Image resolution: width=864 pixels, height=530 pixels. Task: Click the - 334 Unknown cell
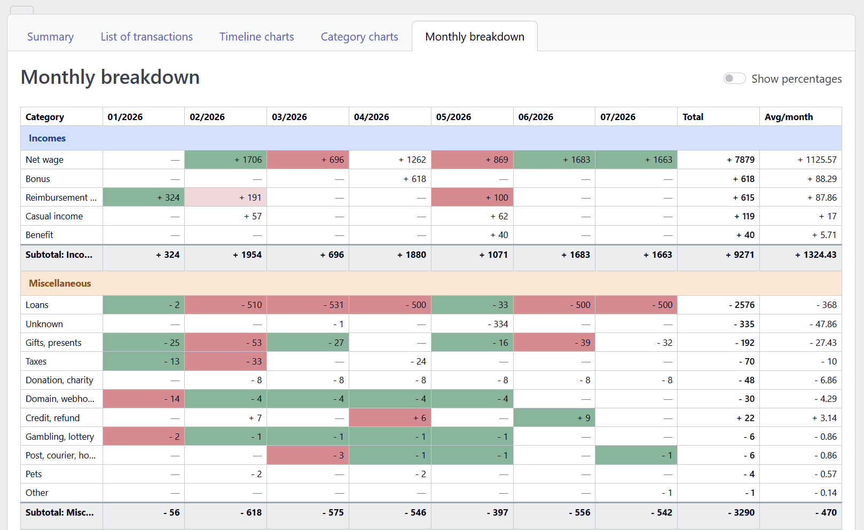[x=472, y=324]
